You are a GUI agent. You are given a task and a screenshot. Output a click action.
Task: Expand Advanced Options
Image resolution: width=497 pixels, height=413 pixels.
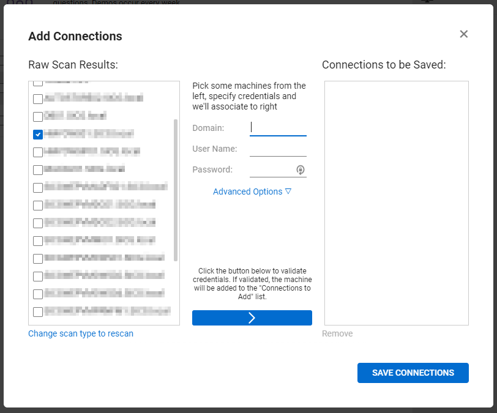coord(252,192)
